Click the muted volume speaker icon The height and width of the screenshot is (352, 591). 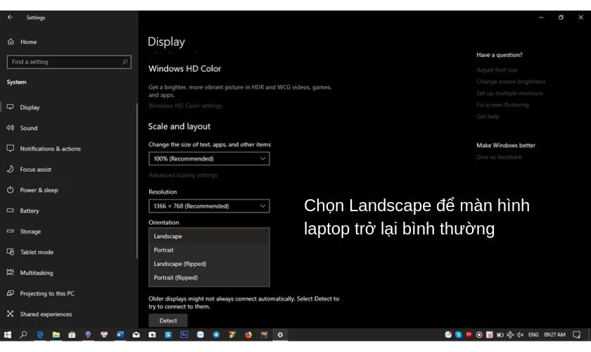pos(521,334)
